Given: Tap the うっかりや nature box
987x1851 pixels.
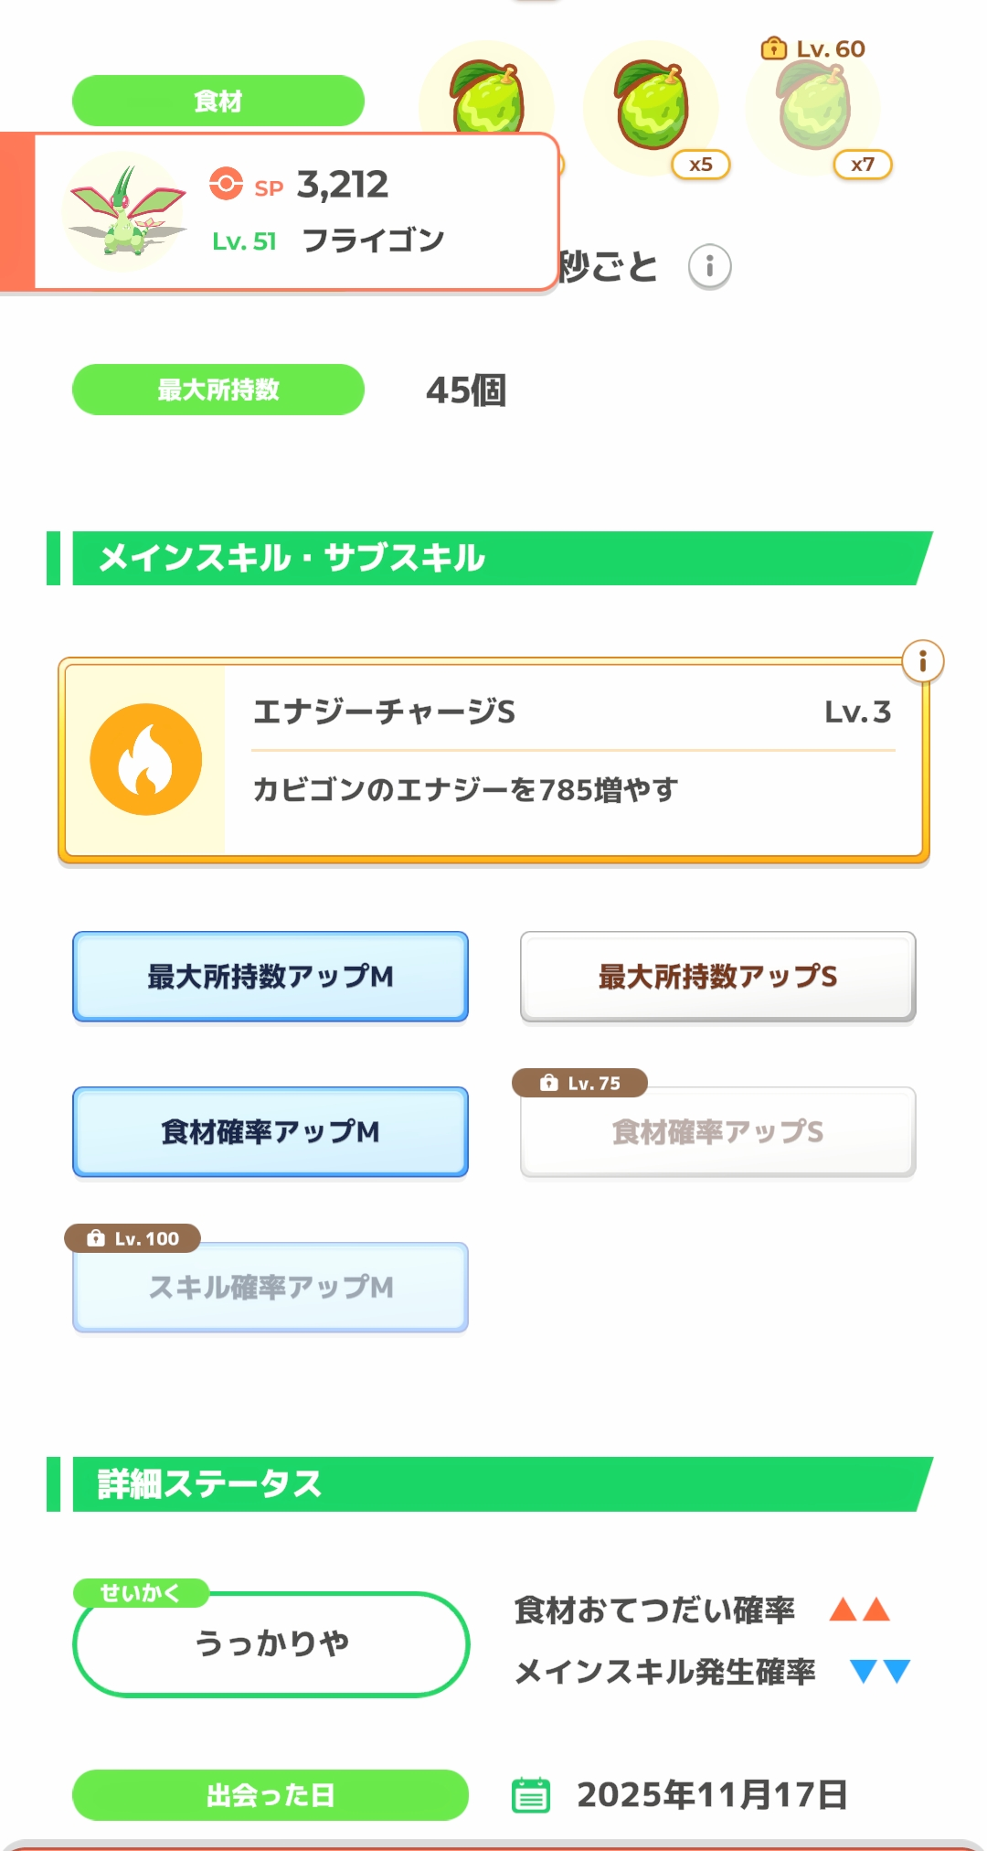Looking at the screenshot, I should click(x=271, y=1644).
